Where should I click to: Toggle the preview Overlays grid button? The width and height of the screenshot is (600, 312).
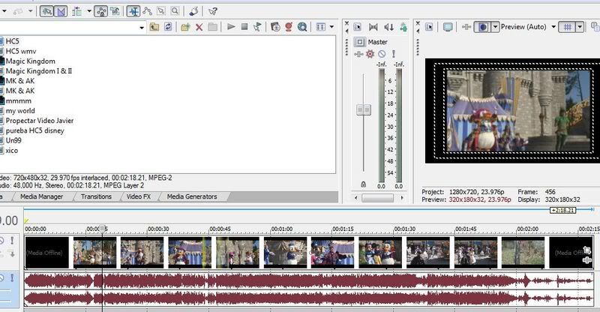(x=568, y=27)
